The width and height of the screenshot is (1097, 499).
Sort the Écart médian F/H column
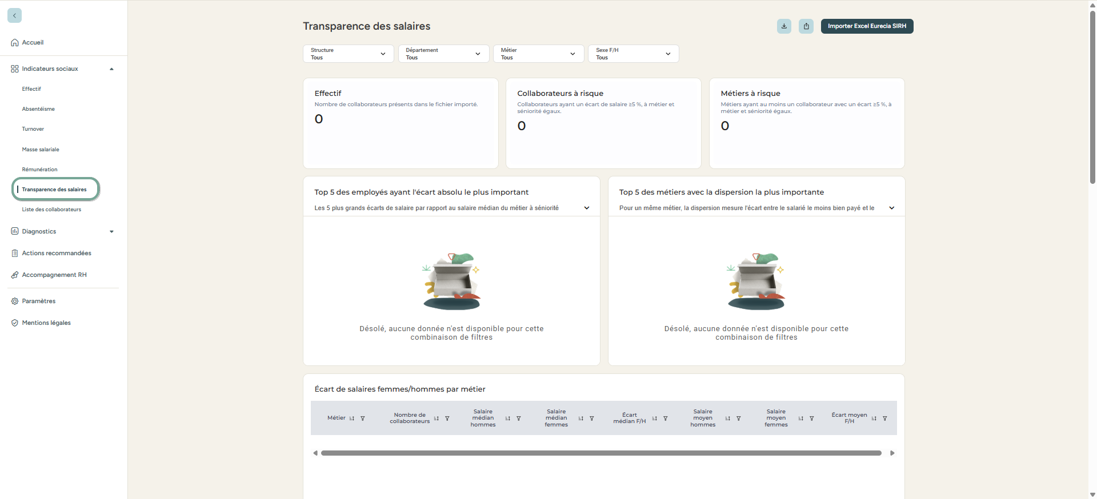pyautogui.click(x=655, y=418)
